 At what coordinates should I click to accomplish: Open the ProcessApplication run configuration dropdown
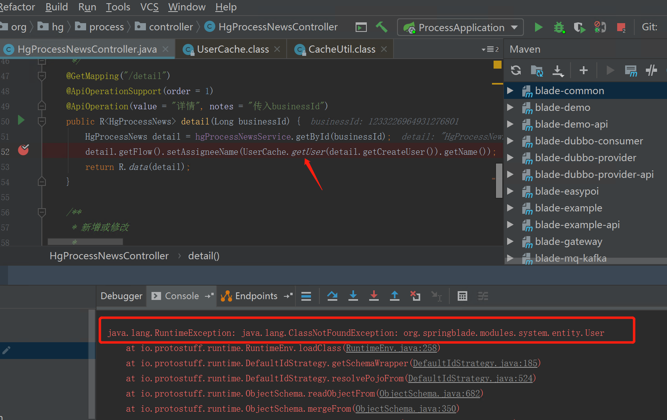tap(460, 27)
